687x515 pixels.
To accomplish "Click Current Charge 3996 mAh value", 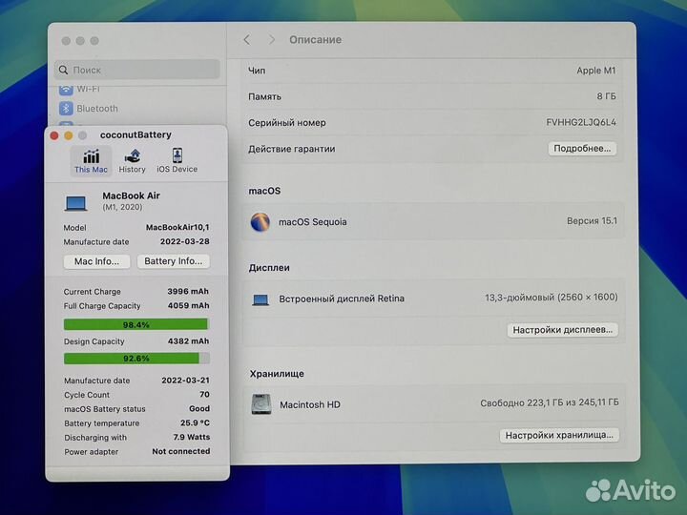I will [x=188, y=292].
